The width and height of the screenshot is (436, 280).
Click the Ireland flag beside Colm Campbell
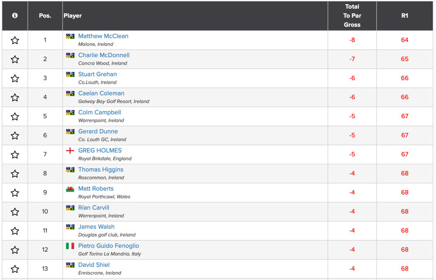70,113
